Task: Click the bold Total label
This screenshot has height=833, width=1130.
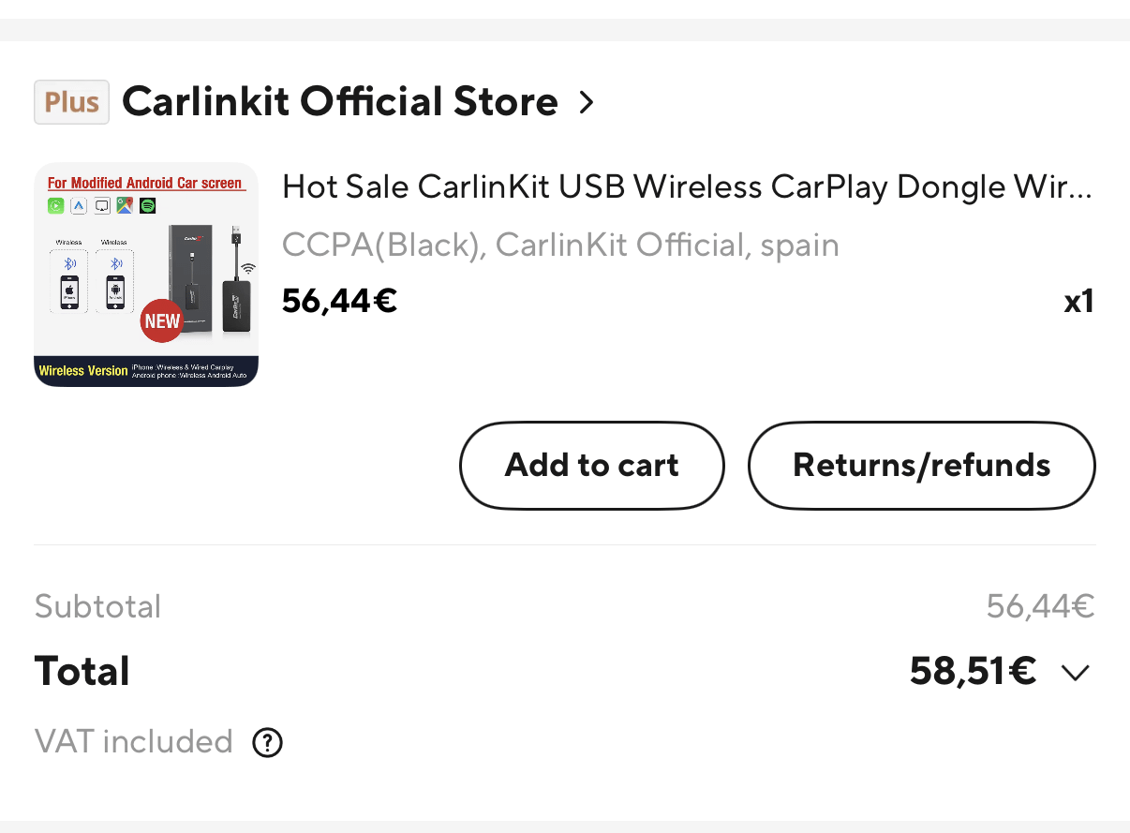Action: 82,672
